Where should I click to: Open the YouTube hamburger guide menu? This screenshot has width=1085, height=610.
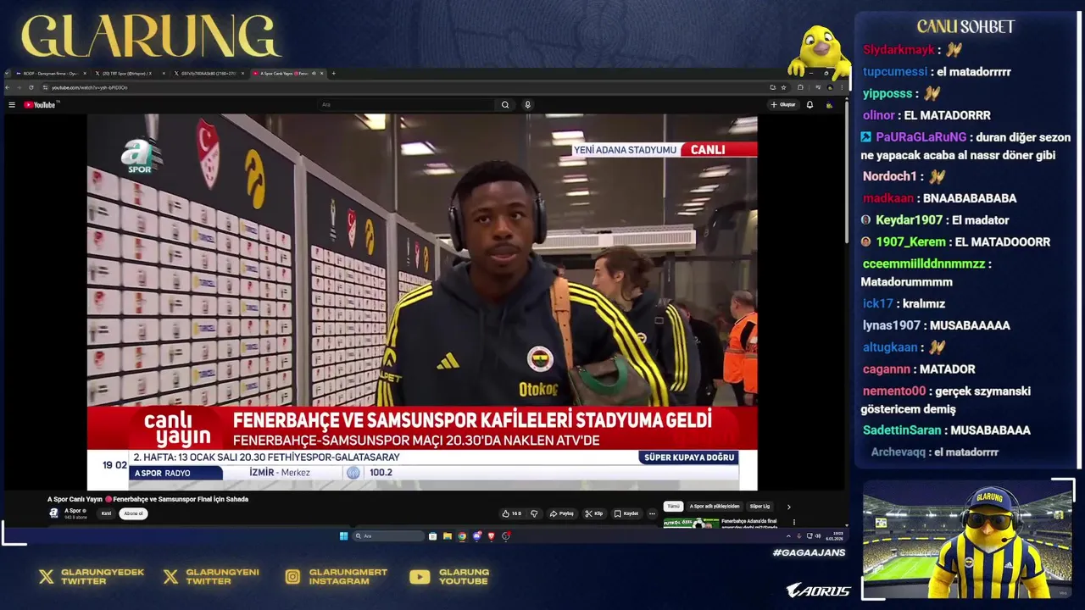[x=12, y=105]
